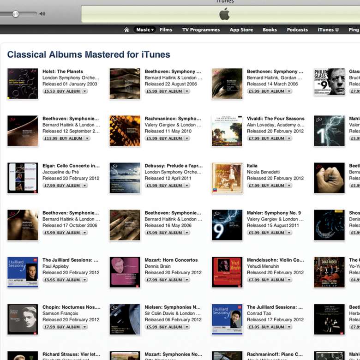This screenshot has width=360, height=360.
Task: Expand options arrow for Chopin Nocturnes
Action: [x=85, y=327]
